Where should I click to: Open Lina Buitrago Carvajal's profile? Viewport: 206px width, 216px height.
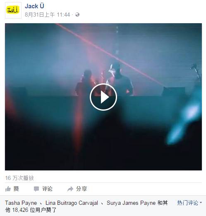tap(72, 203)
